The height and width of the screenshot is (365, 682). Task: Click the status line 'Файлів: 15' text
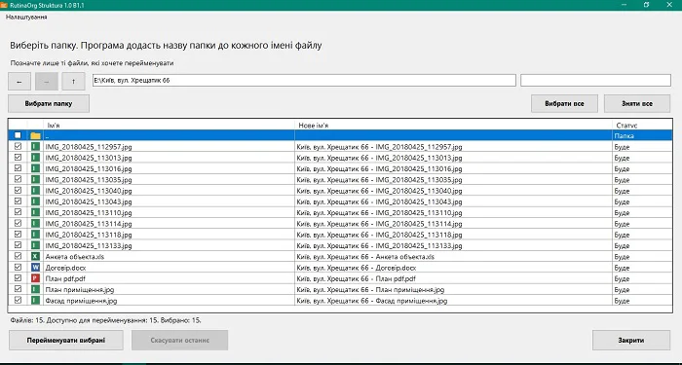pos(105,320)
